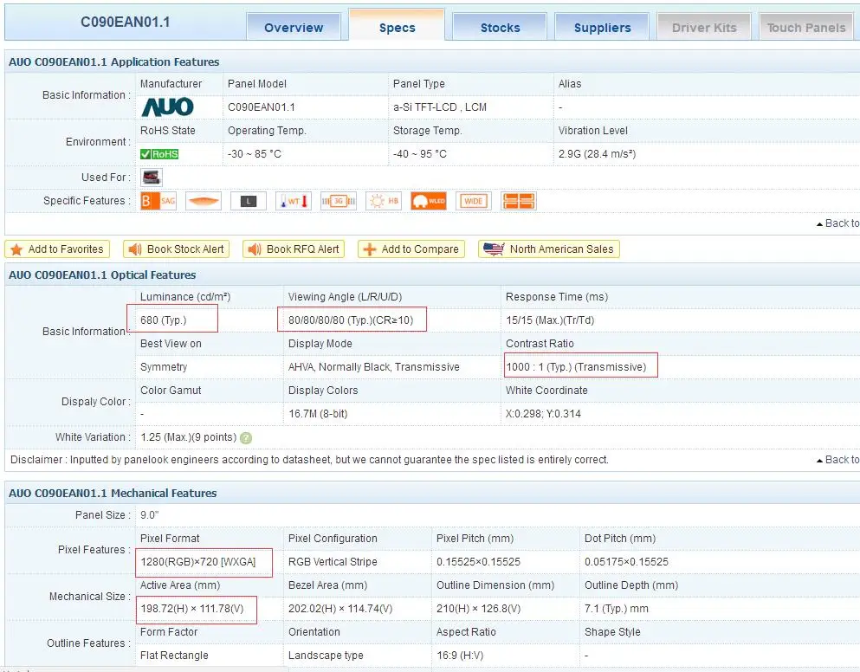The image size is (860, 672).
Task: Click the WLED backlight feature icon
Action: tap(429, 201)
